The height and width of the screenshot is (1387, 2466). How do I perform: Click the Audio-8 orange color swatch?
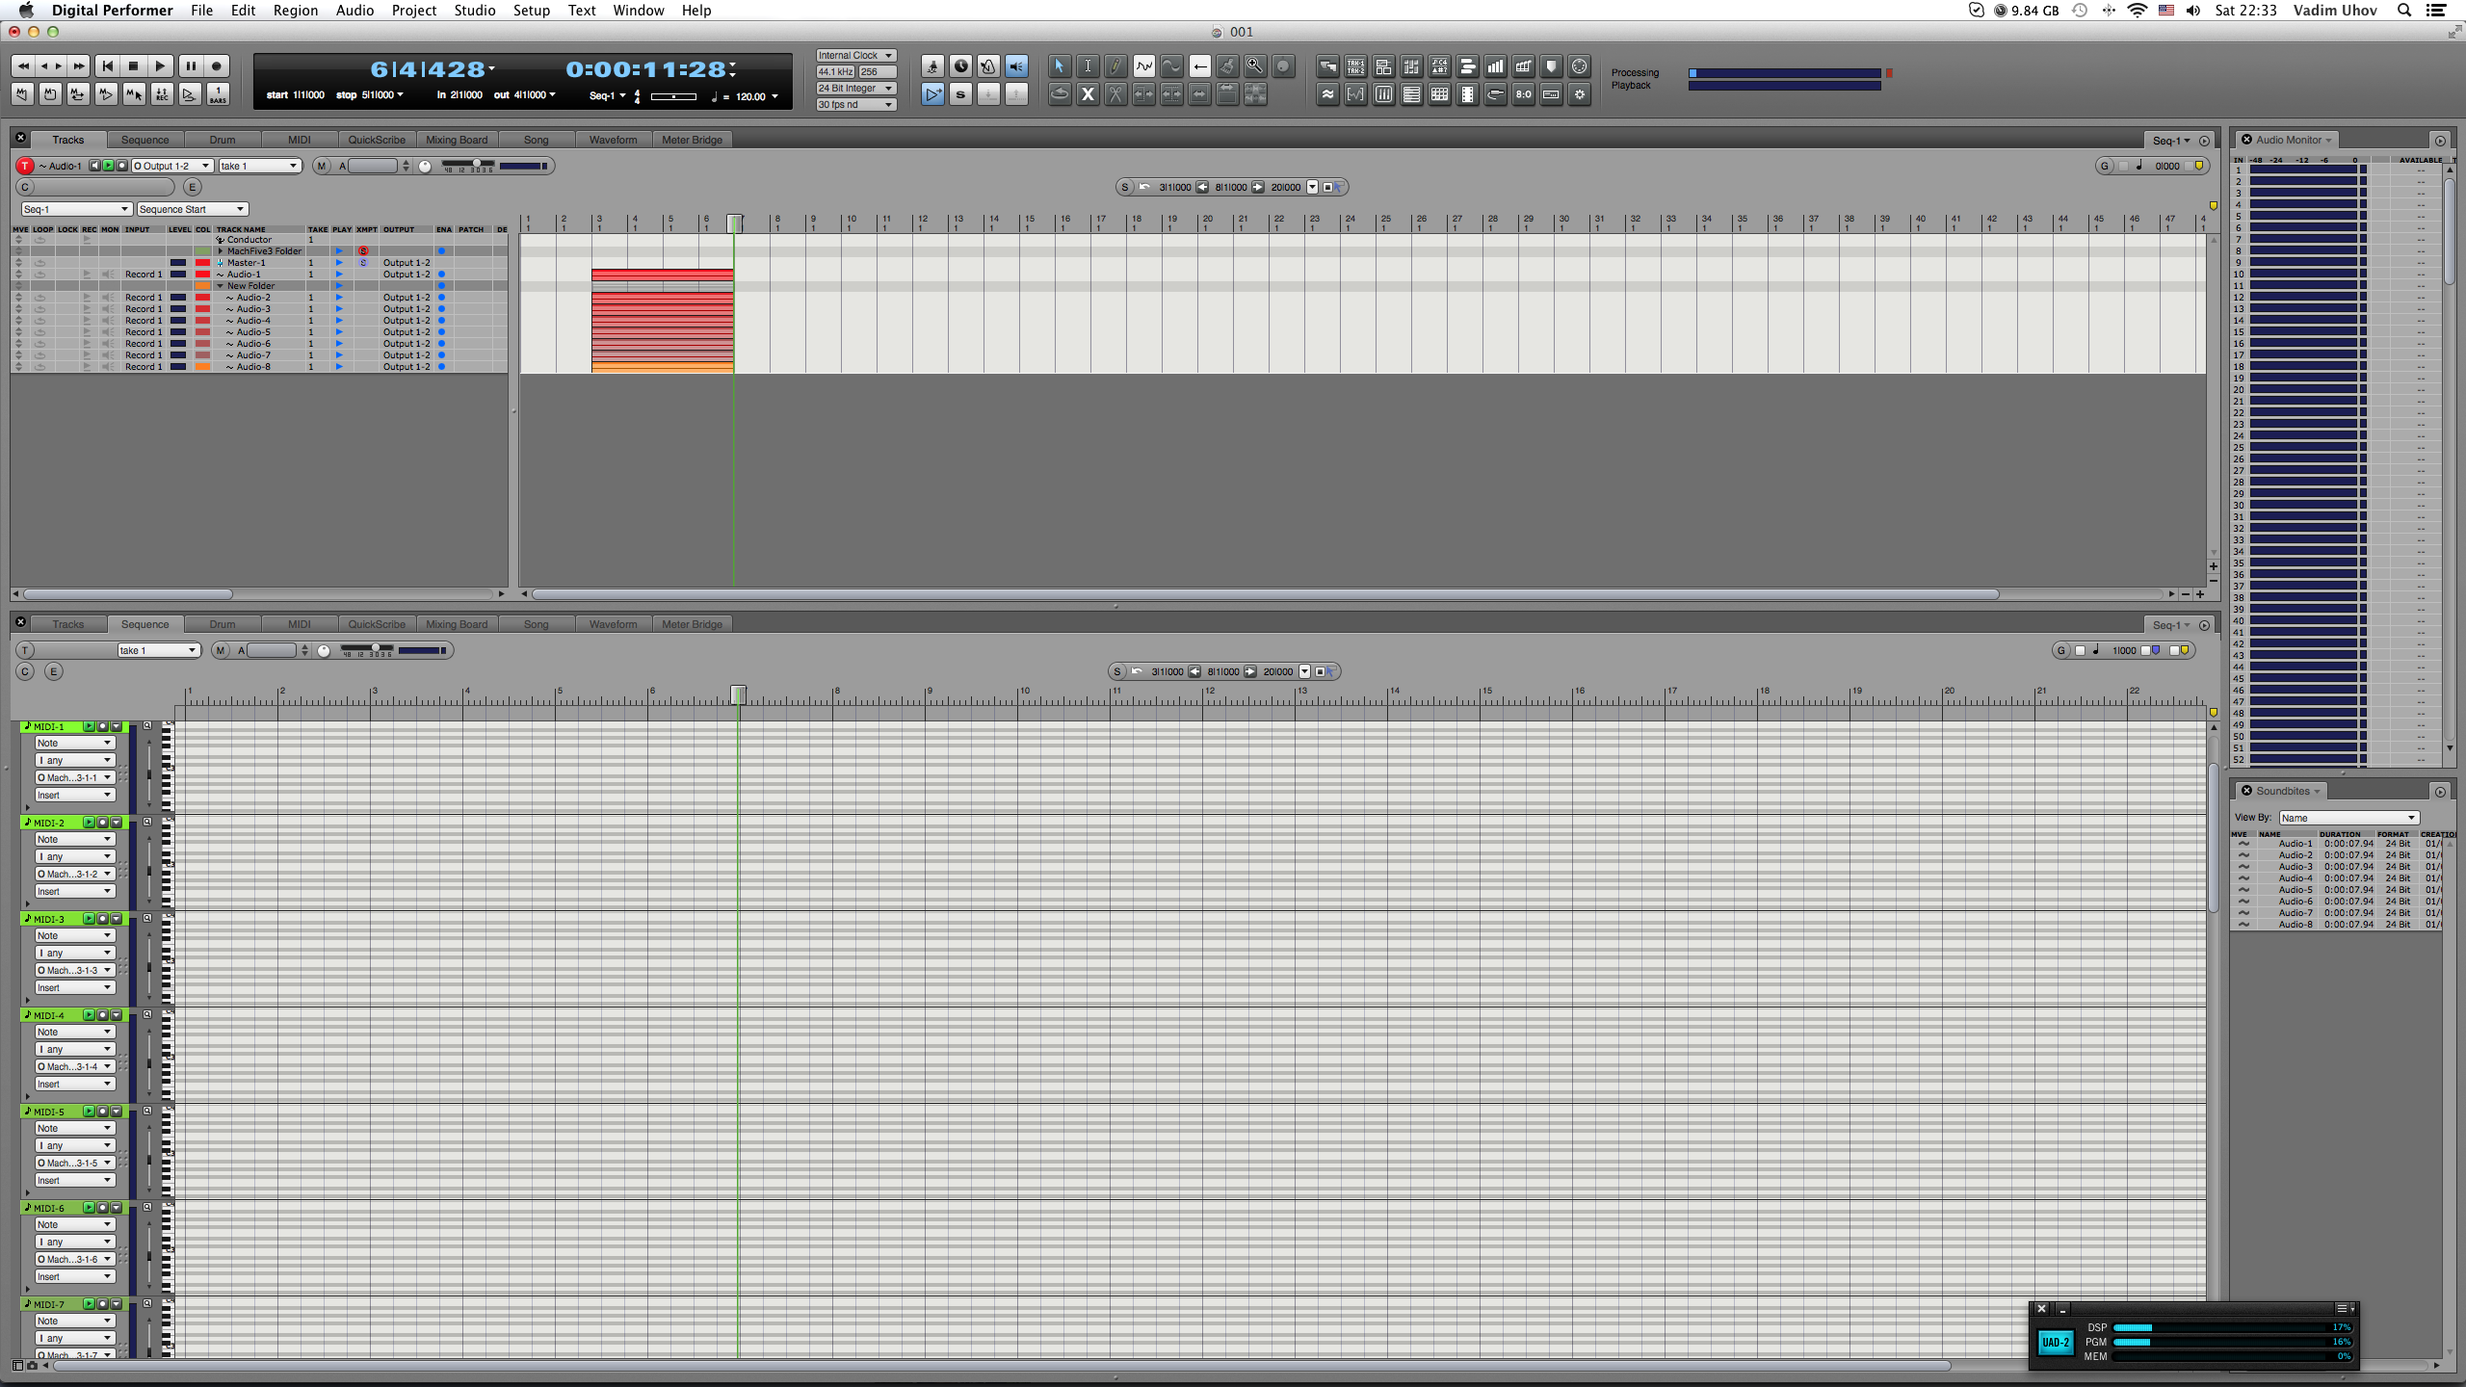202,367
